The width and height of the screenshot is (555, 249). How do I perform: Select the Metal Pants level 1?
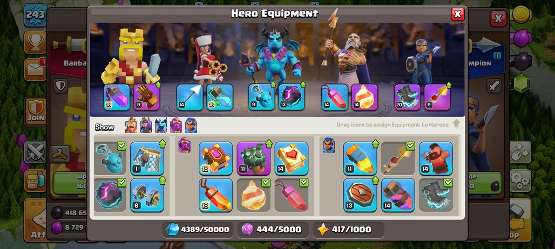click(147, 158)
